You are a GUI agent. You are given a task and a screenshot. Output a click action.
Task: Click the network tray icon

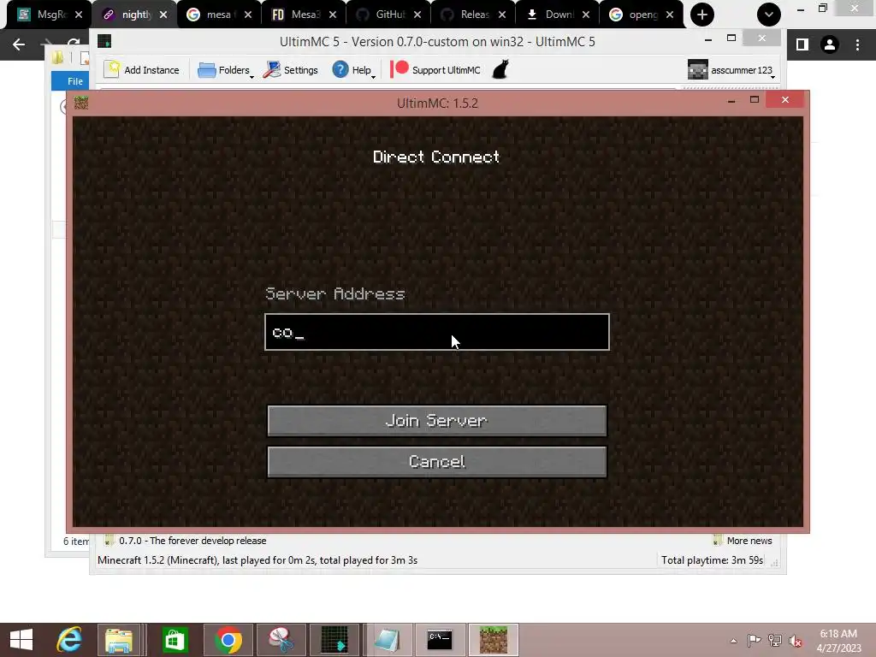(x=775, y=641)
